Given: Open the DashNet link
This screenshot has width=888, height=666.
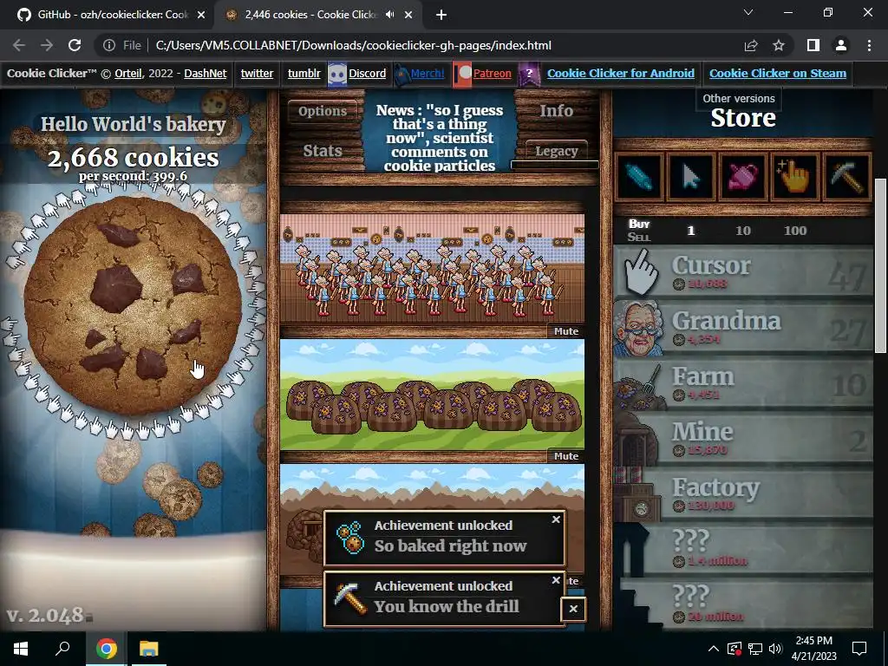Looking at the screenshot, I should tap(205, 73).
